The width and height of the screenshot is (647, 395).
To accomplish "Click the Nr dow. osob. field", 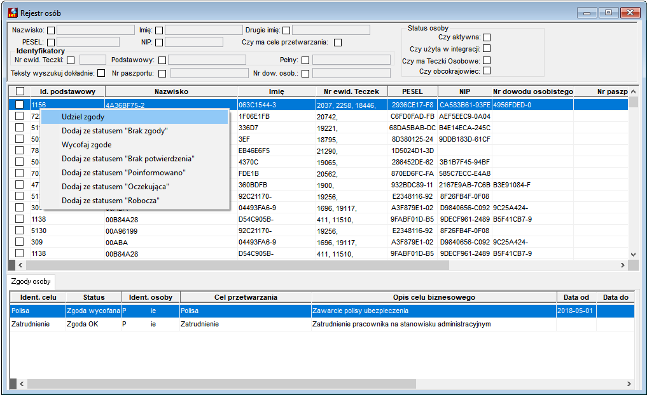I will (352, 73).
